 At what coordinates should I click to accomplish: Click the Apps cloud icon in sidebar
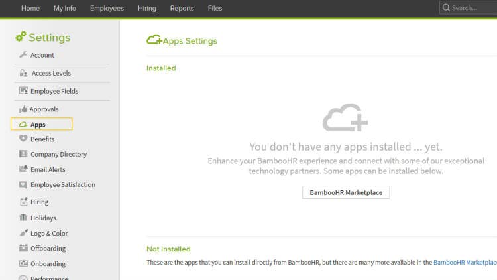coord(23,125)
